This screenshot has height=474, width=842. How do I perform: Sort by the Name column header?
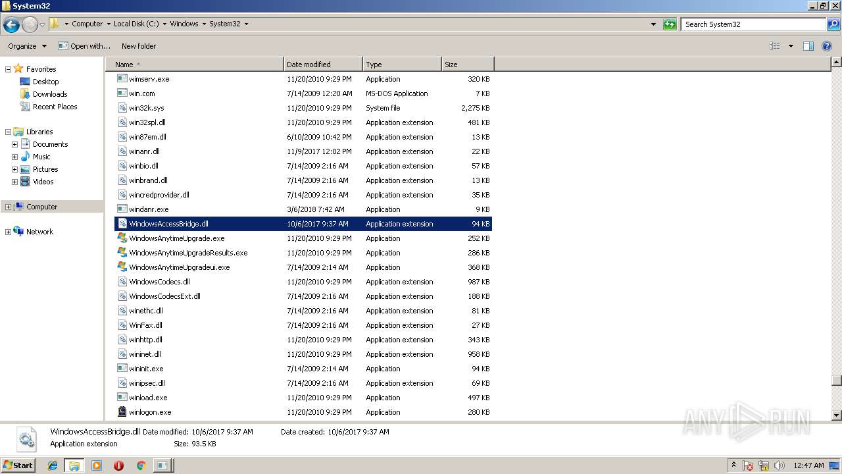click(194, 65)
